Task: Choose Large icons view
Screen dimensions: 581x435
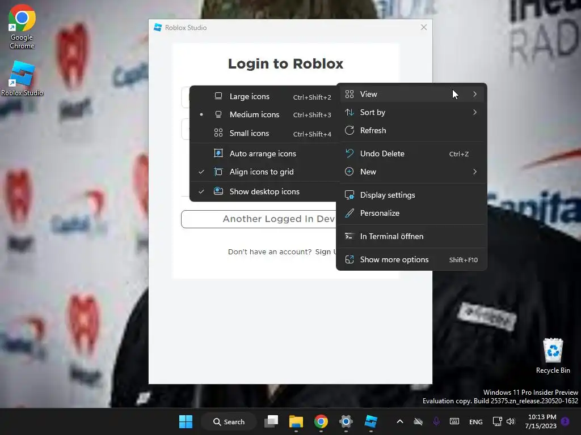Action: point(266,96)
